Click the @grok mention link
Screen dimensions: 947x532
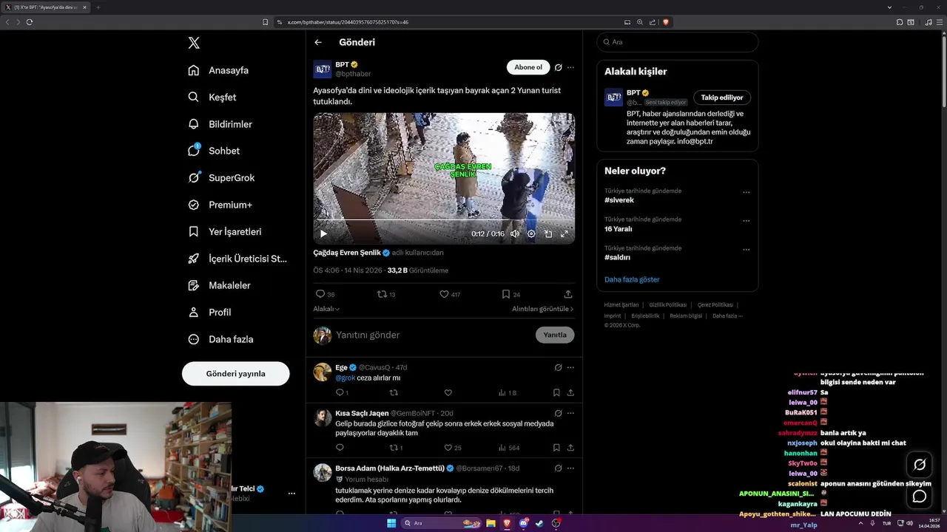point(346,378)
